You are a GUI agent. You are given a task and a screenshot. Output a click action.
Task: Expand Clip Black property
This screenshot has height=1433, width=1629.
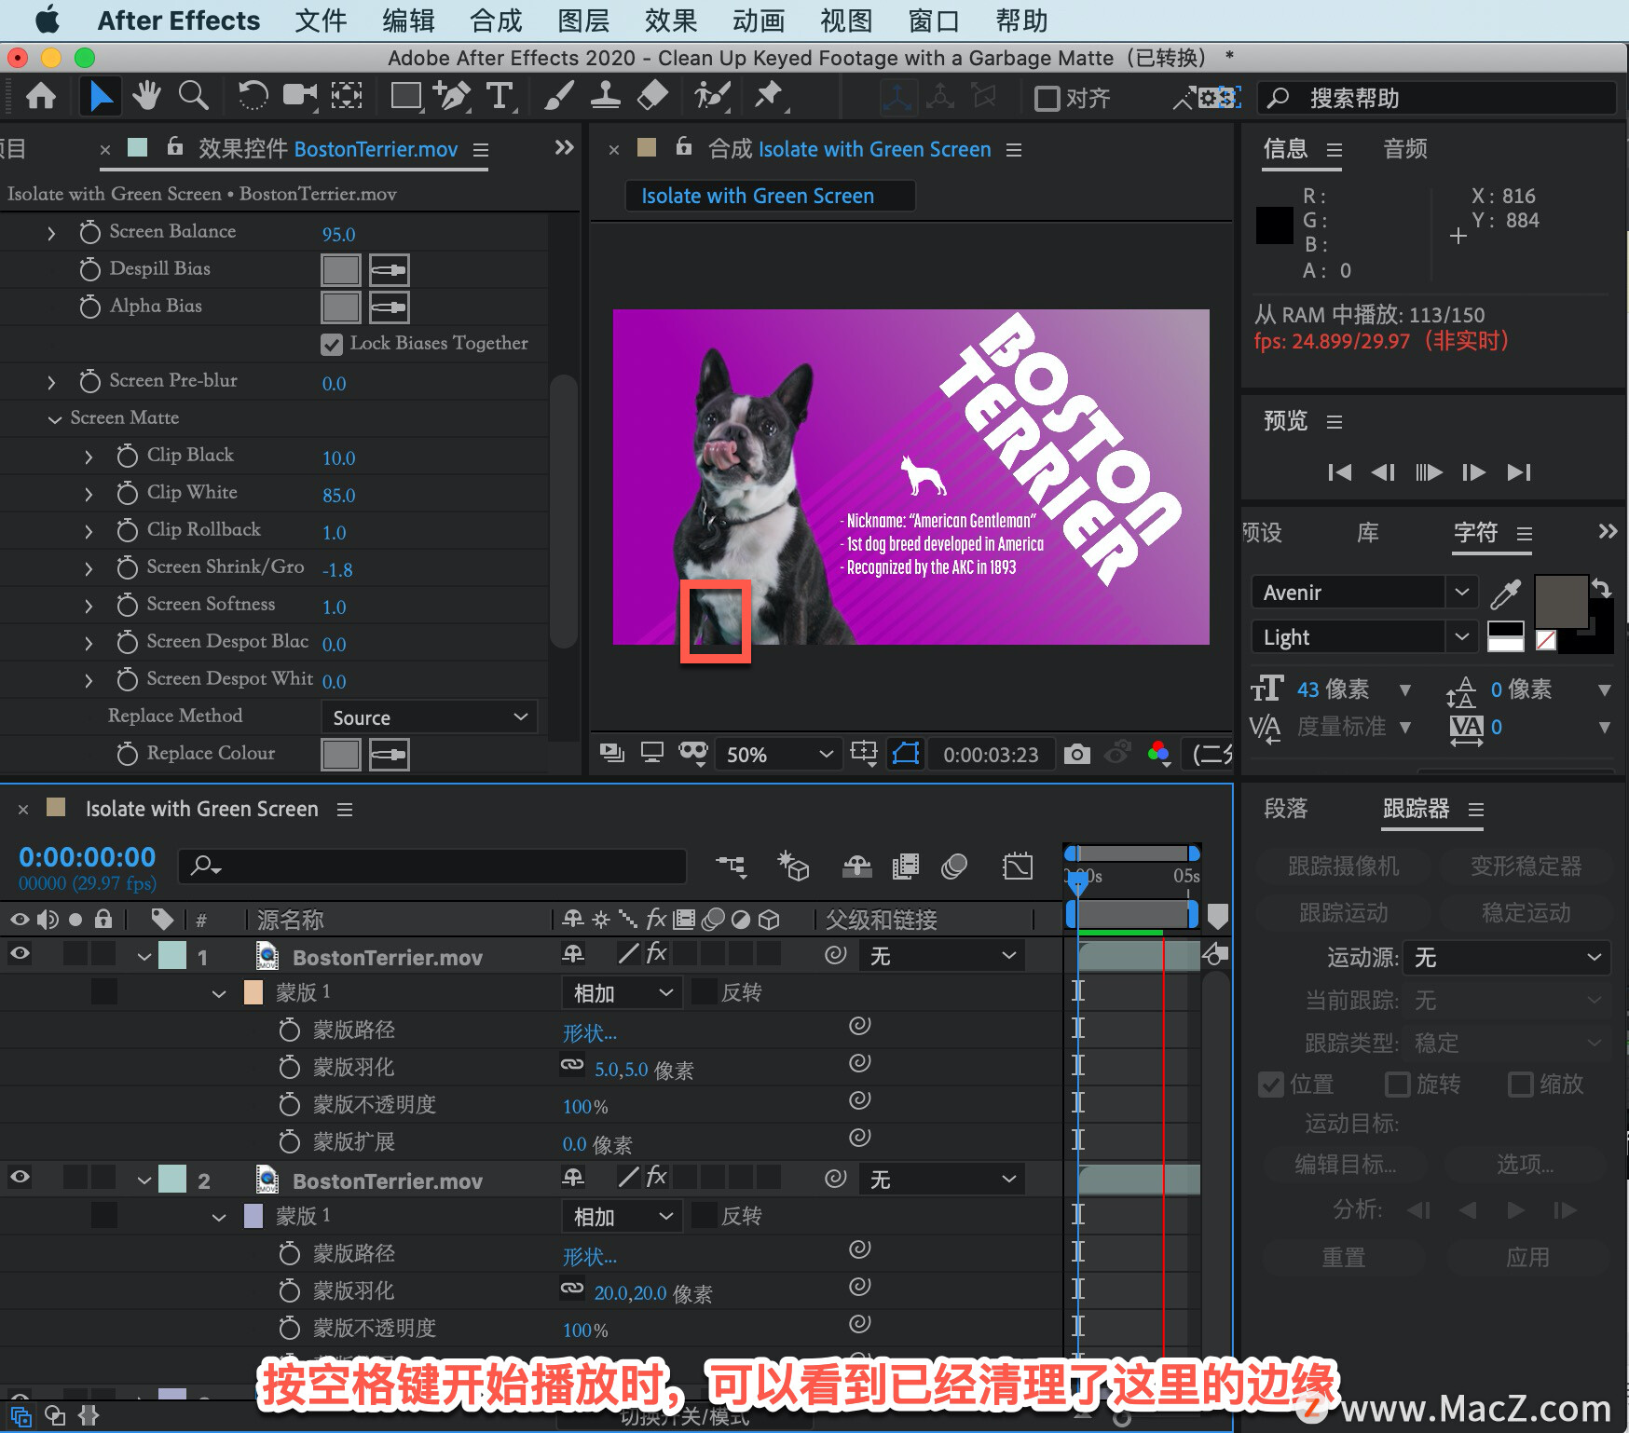(x=89, y=457)
